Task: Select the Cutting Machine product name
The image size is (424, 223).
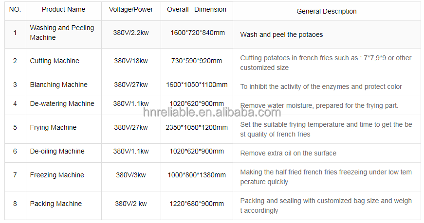Action: [55, 61]
